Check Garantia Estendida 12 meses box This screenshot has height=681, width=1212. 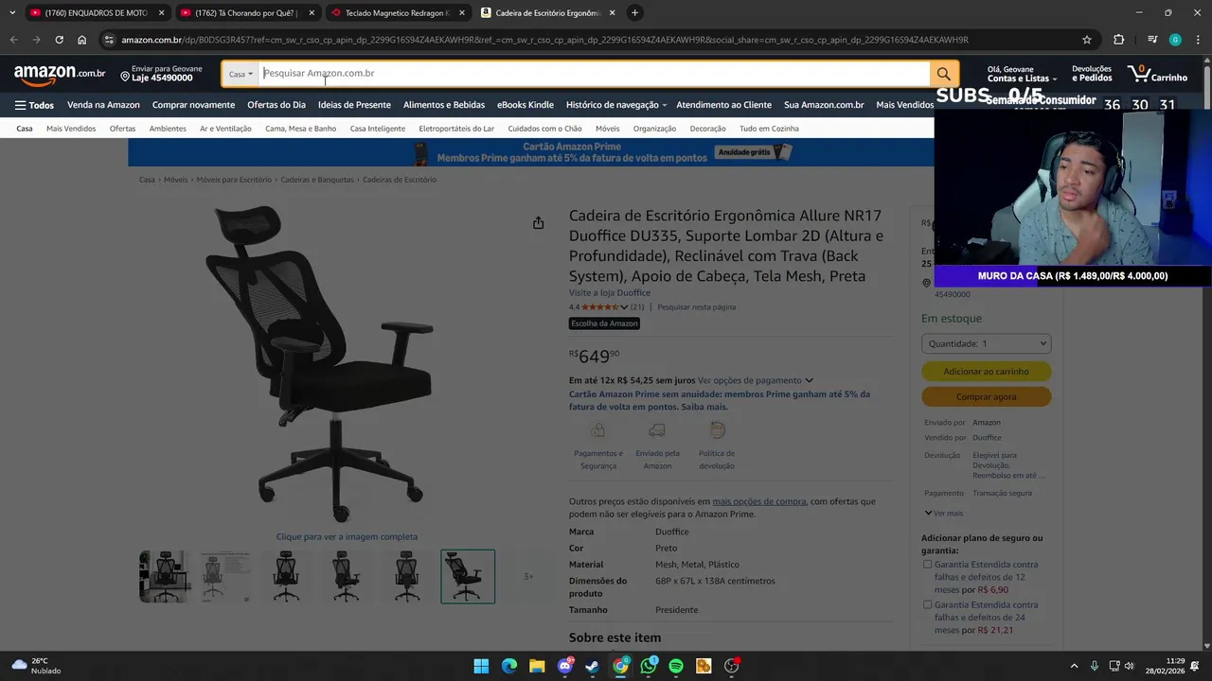coord(928,565)
